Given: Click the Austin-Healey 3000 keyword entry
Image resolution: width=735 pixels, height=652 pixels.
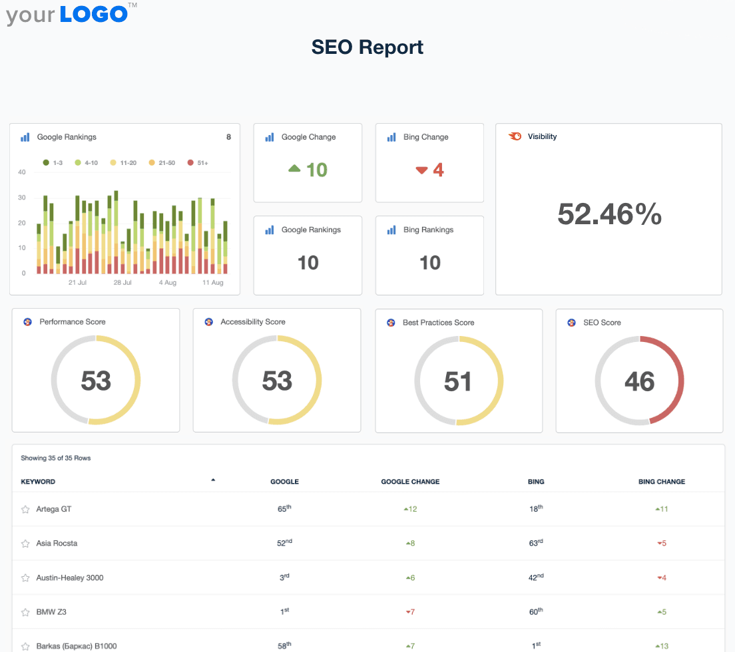Looking at the screenshot, I should [x=70, y=577].
